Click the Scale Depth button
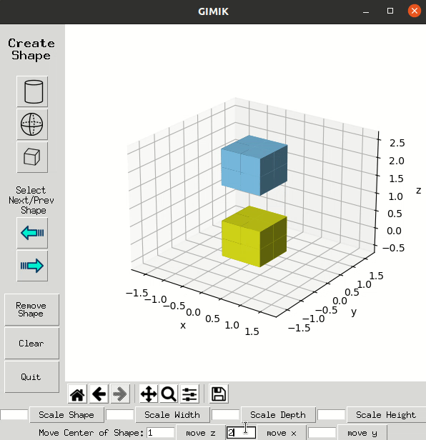Image resolution: width=426 pixels, height=440 pixels. [278, 415]
